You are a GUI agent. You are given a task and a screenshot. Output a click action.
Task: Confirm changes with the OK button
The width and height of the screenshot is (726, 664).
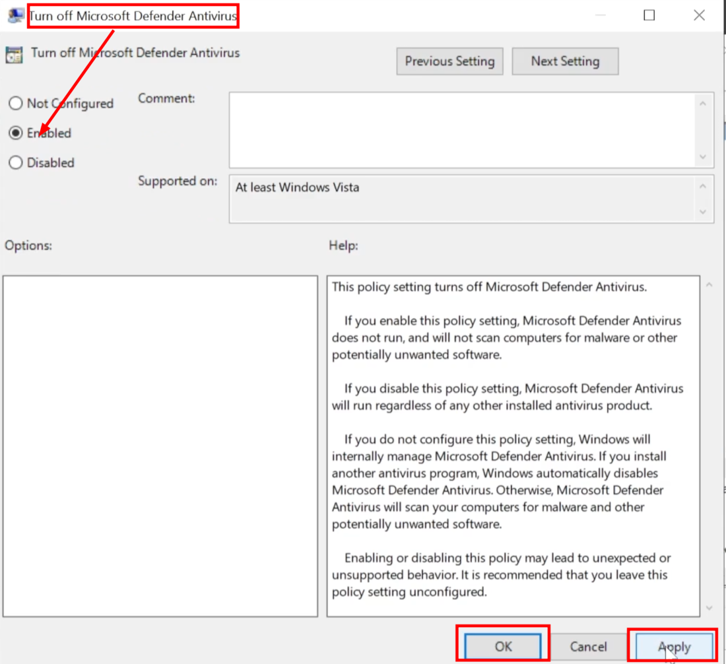503,646
